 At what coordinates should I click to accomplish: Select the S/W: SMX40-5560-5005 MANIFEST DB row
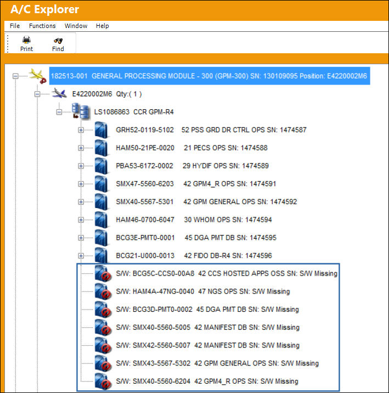tap(207, 328)
